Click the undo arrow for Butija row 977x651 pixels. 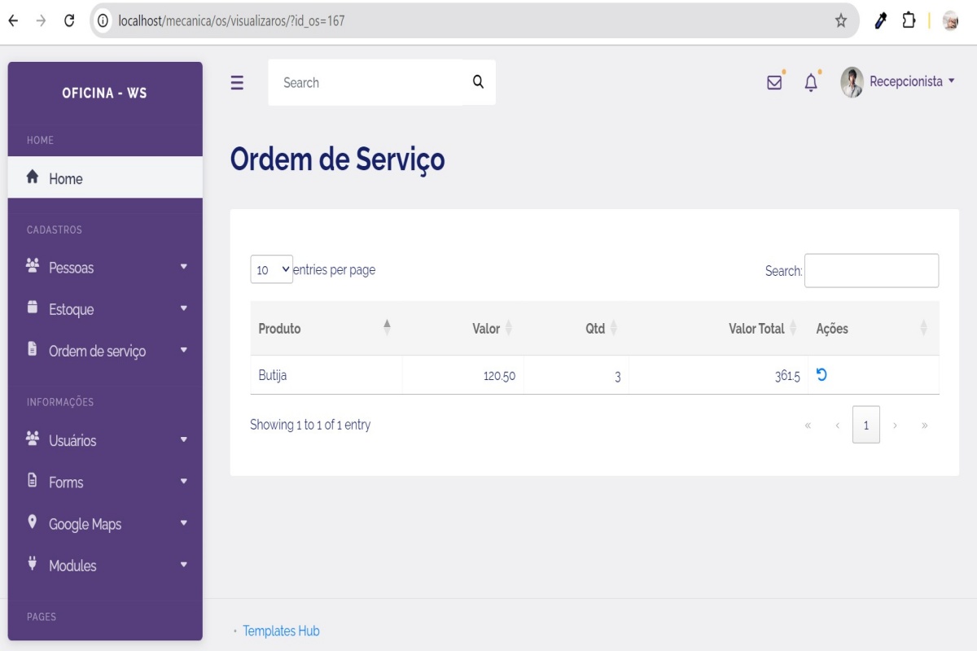(x=821, y=375)
